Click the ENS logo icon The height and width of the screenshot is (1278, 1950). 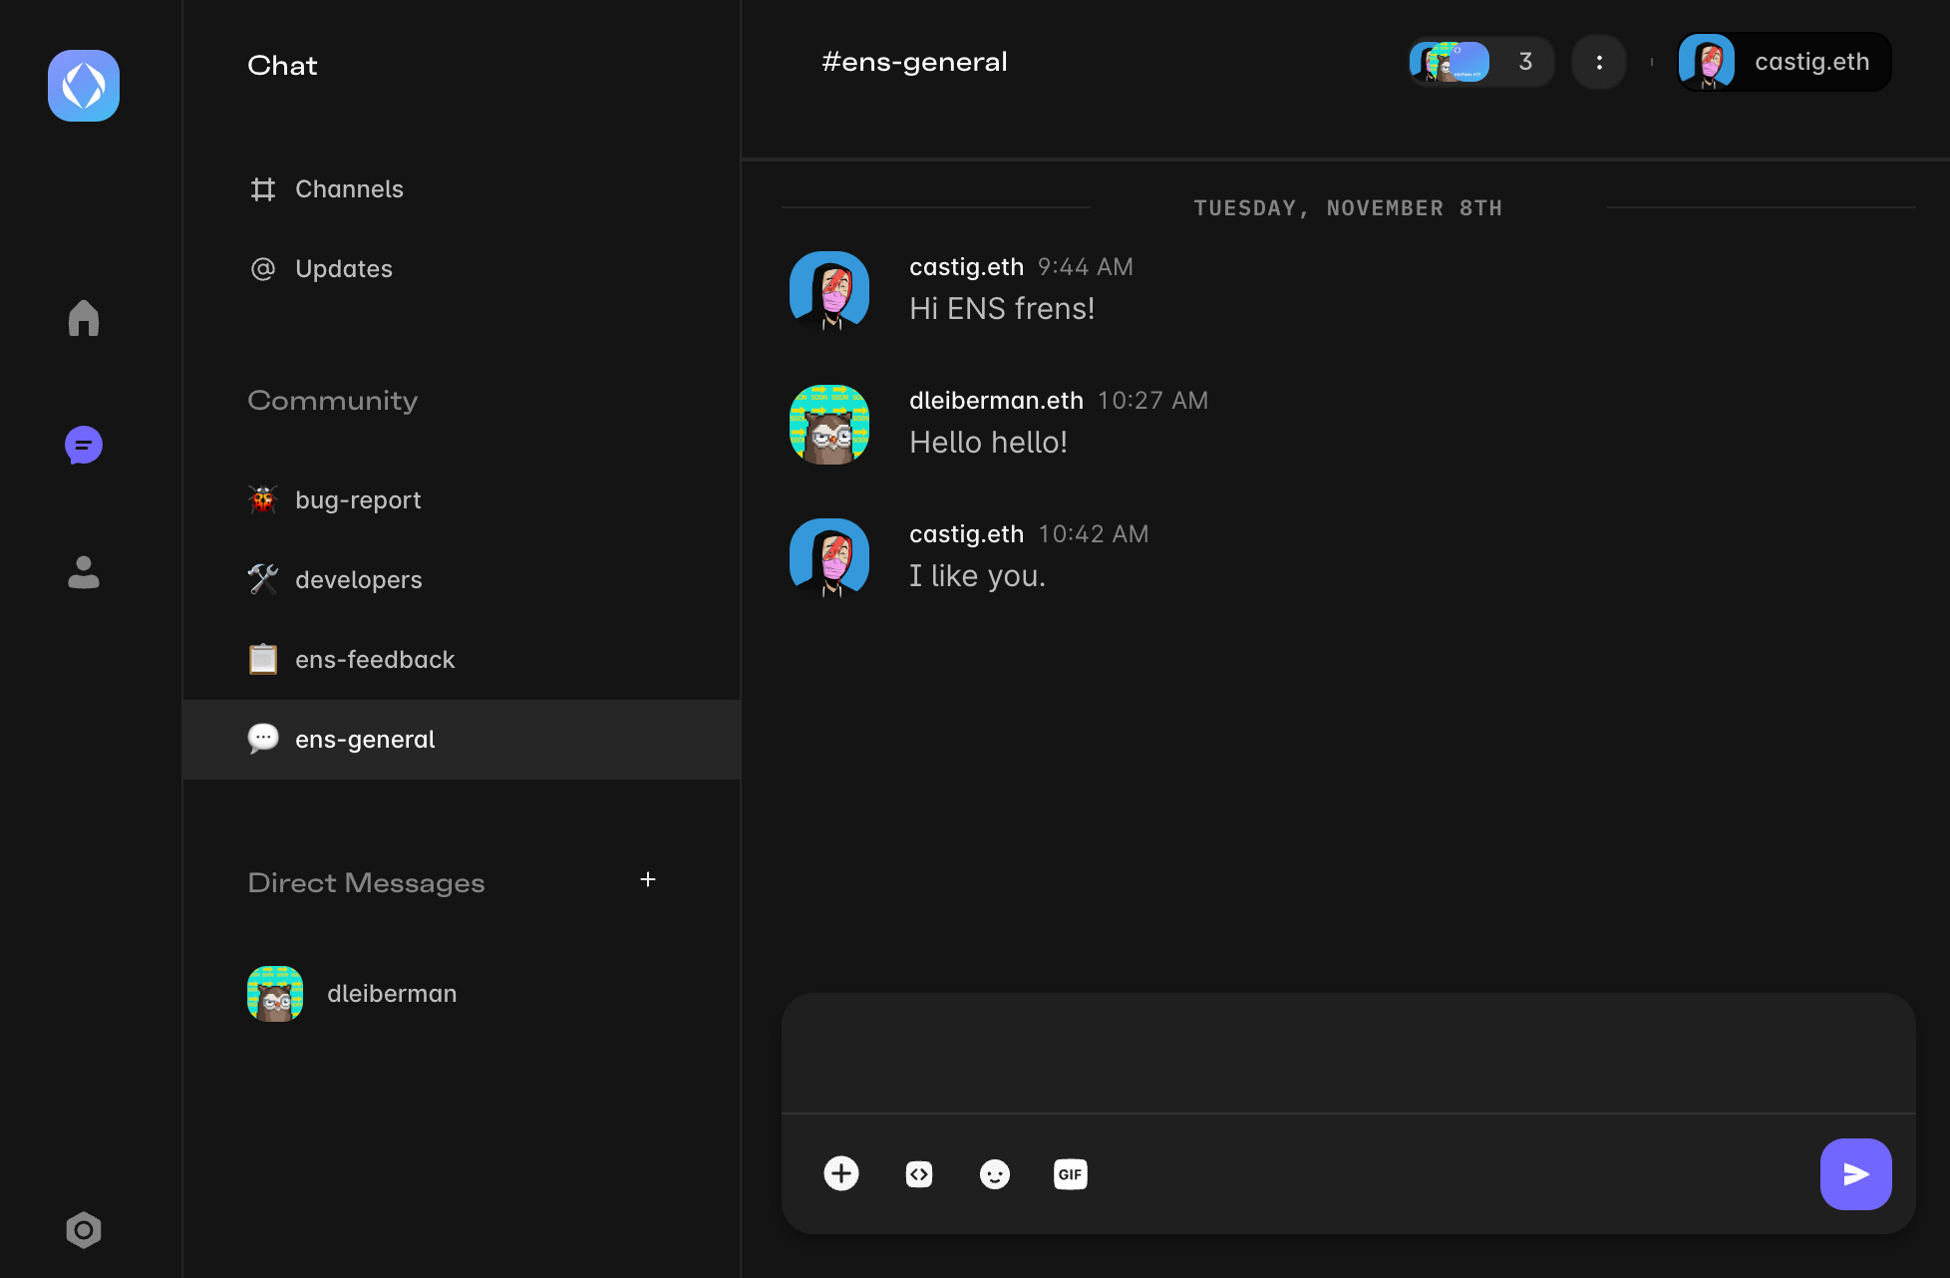click(x=84, y=86)
